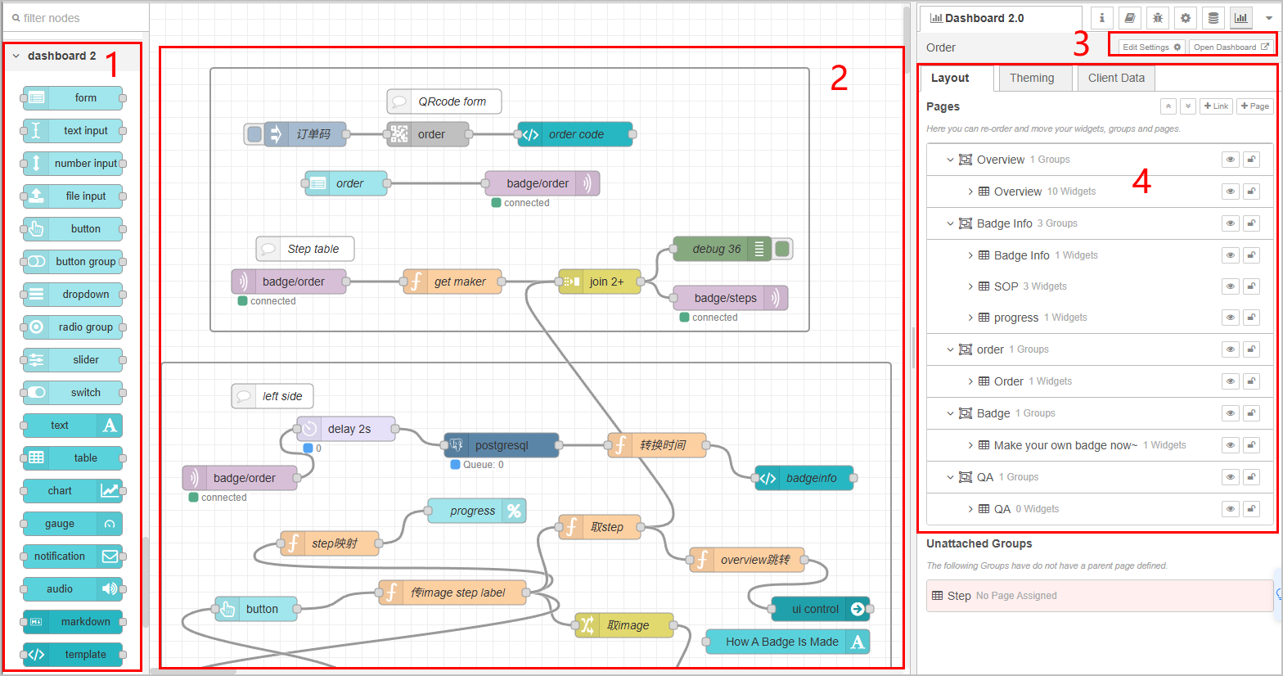Select the file input palette node

point(73,196)
